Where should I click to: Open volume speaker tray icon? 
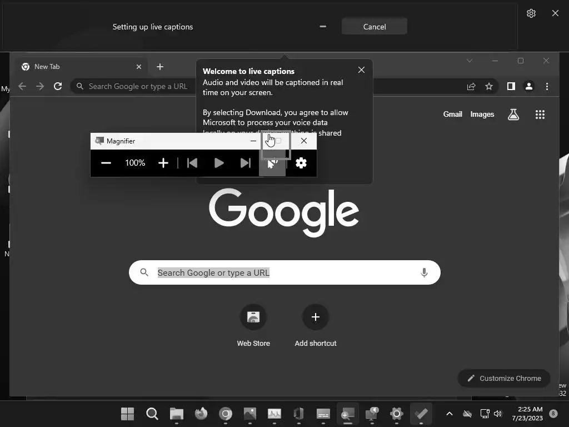(498, 414)
